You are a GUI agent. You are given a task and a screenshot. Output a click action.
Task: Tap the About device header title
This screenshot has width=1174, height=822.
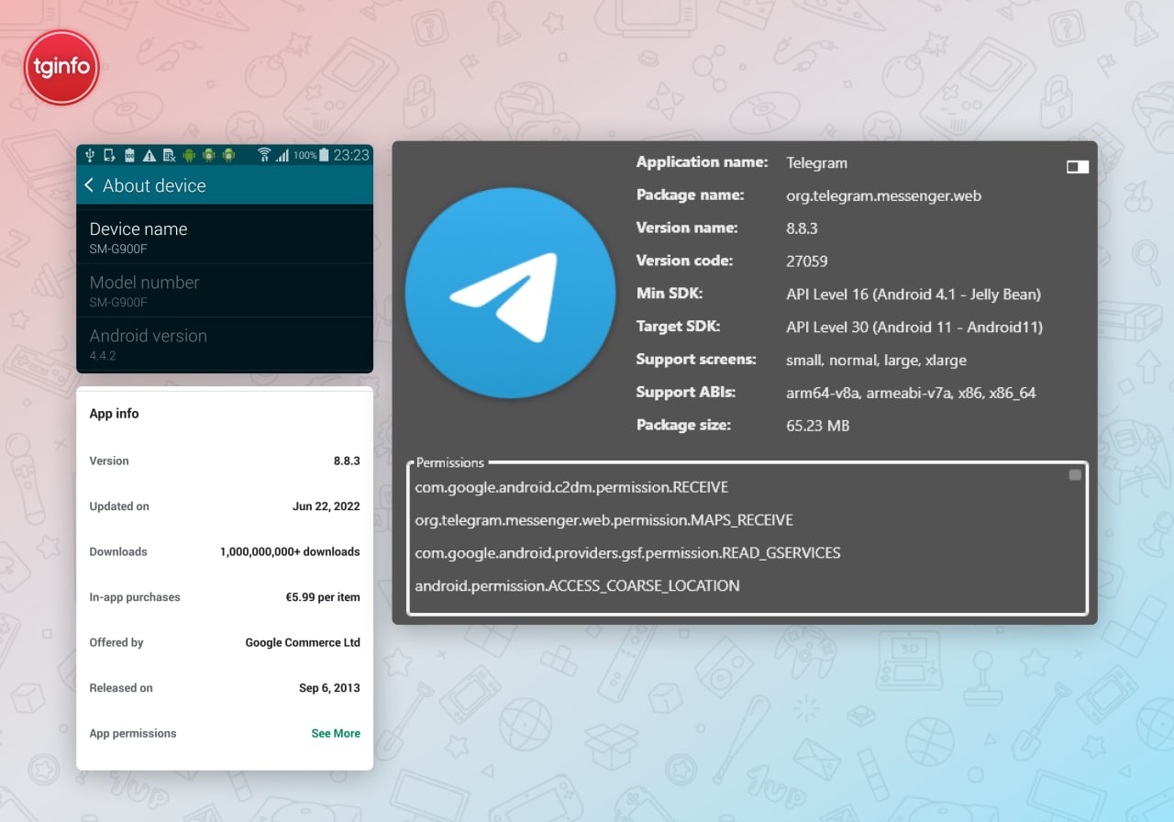pos(154,185)
